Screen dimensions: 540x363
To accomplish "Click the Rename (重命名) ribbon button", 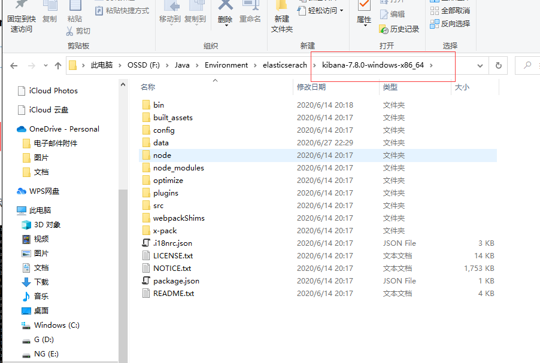I will [250, 12].
